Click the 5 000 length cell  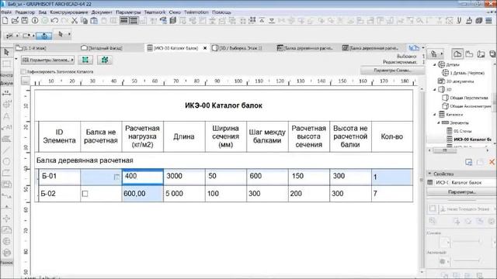coord(184,194)
